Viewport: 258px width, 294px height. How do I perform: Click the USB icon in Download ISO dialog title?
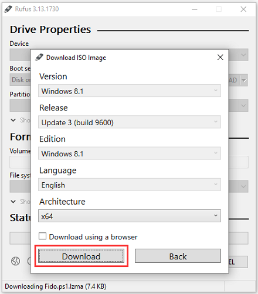tap(39, 58)
